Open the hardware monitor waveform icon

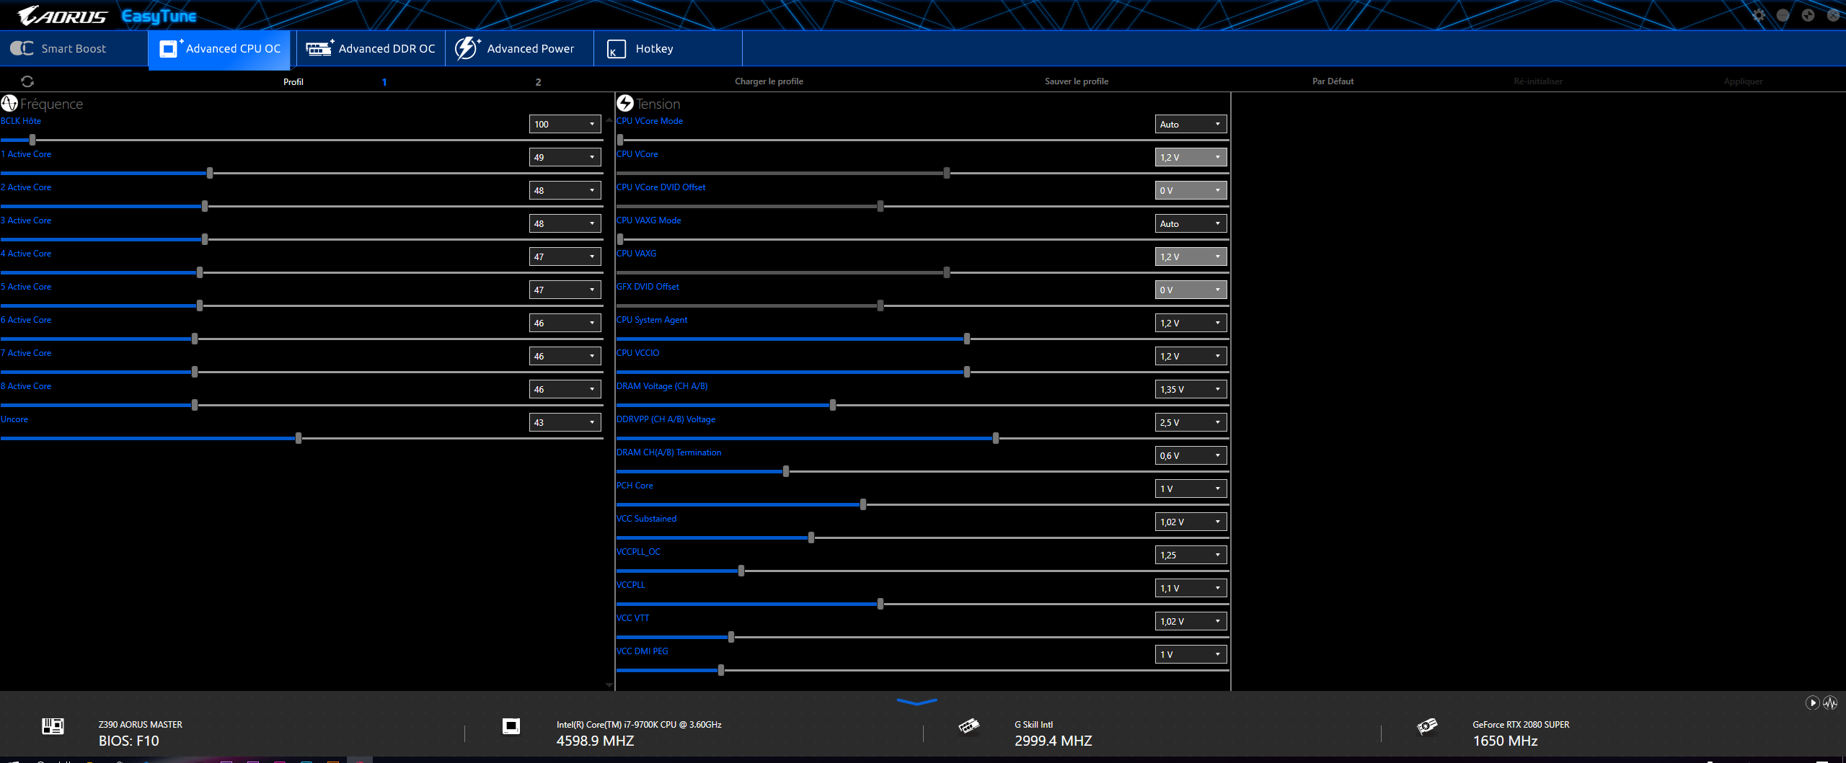(x=1830, y=702)
